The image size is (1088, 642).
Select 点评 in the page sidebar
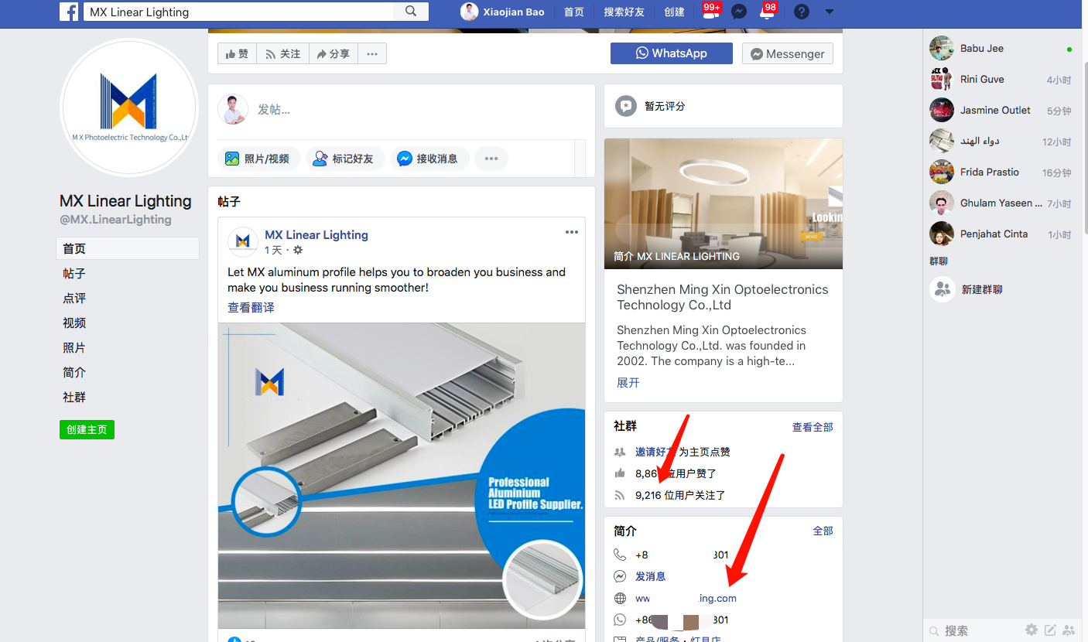pos(74,298)
